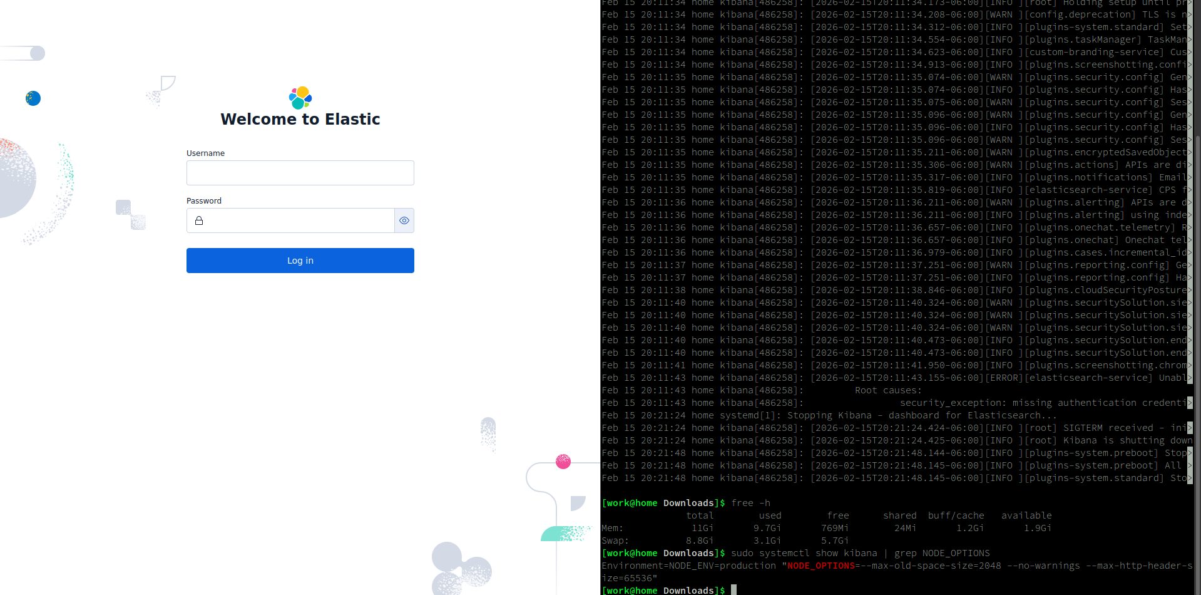
Task: Click the gray pill-shaped graphic at top left
Action: coord(25,53)
